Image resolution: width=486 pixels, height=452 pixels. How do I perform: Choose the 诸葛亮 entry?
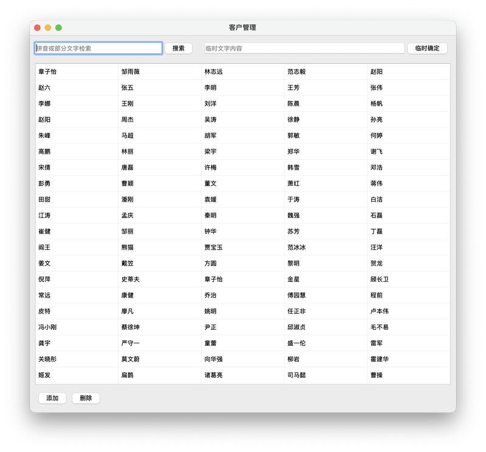(243, 375)
